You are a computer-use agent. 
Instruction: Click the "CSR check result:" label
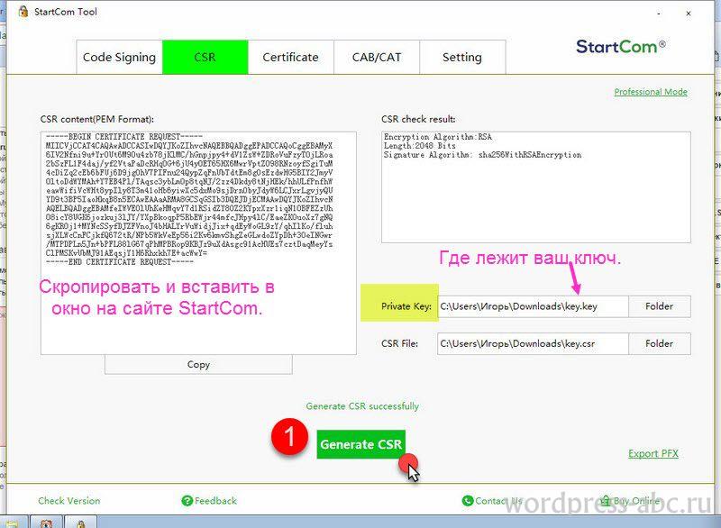[418, 120]
